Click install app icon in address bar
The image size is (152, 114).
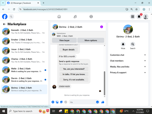click(x=127, y=9)
